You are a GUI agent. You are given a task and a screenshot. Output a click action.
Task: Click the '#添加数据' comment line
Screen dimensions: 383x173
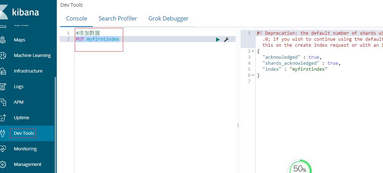click(x=88, y=33)
